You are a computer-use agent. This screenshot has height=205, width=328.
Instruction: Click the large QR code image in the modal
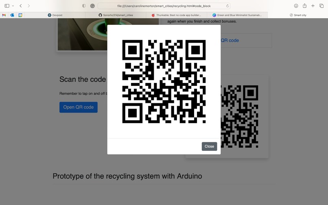[x=164, y=82]
